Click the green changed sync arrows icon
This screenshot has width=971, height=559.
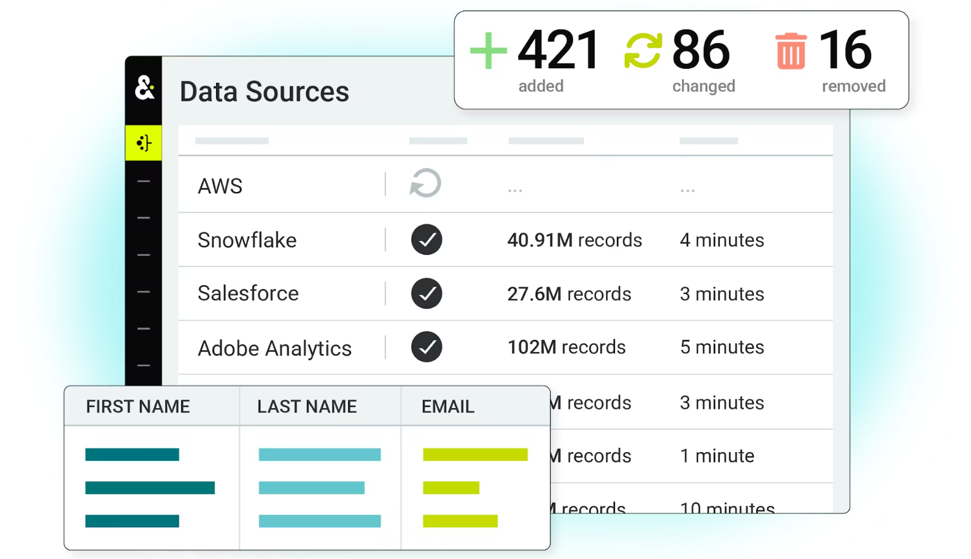coord(643,50)
